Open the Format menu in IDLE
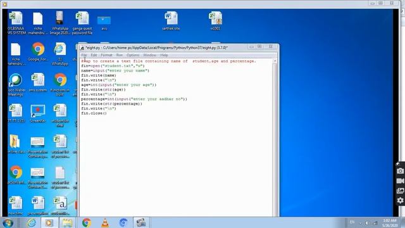The height and width of the screenshot is (228, 405). [x=106, y=55]
